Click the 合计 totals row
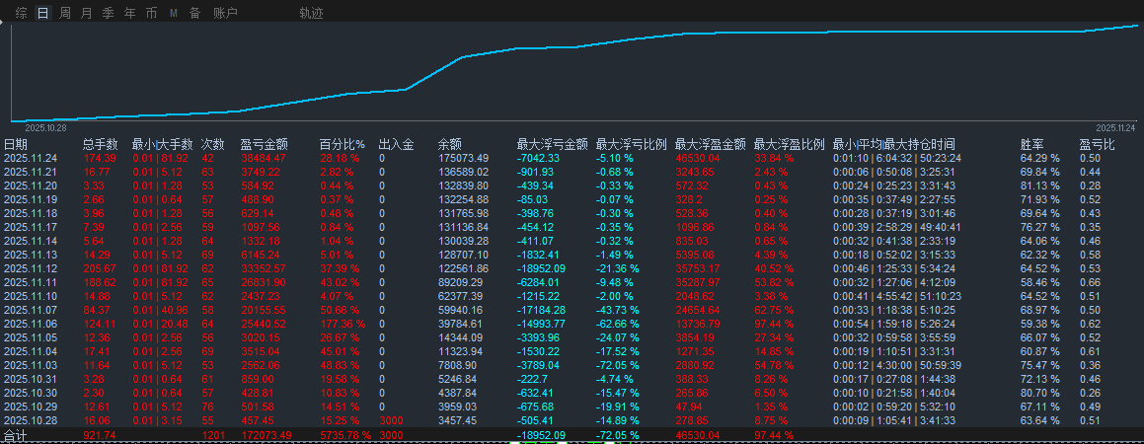Screen dimensions: 1144x444 (x=572, y=436)
